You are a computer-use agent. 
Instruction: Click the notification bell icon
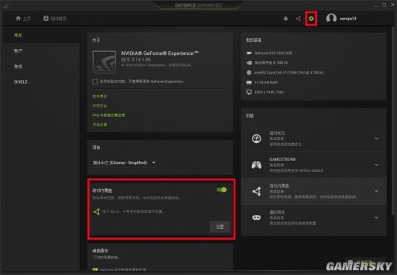click(286, 19)
